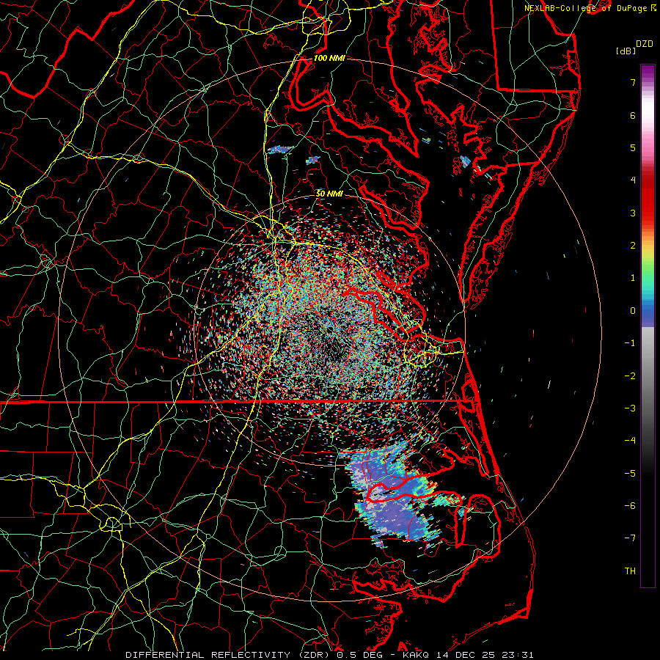Click the 0.5 DEG elevation text
This screenshot has height=660, width=660.
[x=360, y=655]
